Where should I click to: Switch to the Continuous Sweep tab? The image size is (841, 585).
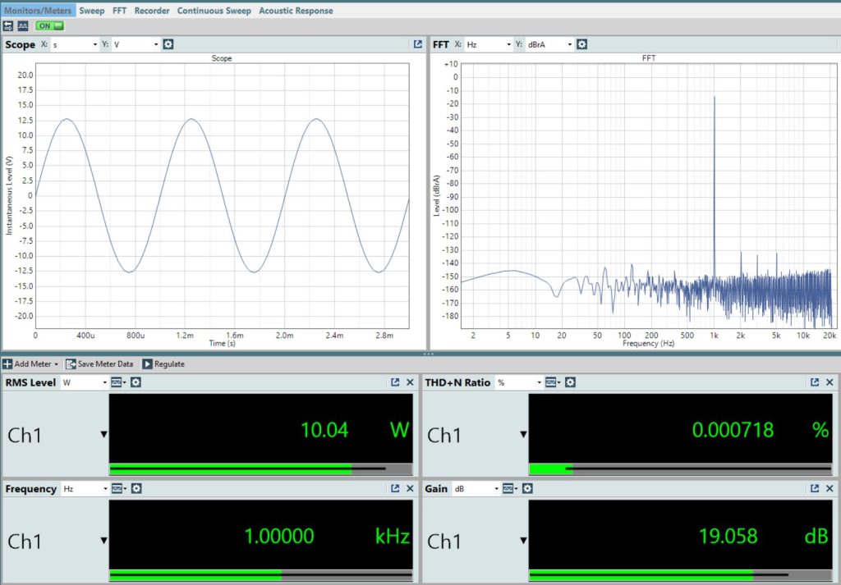click(214, 11)
